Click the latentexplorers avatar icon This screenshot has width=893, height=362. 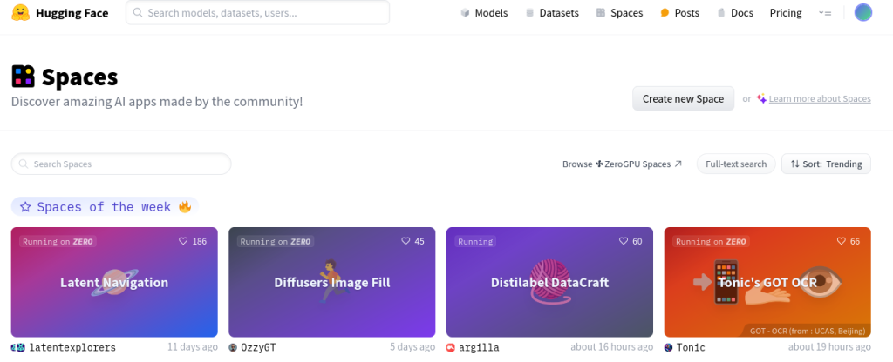click(17, 347)
